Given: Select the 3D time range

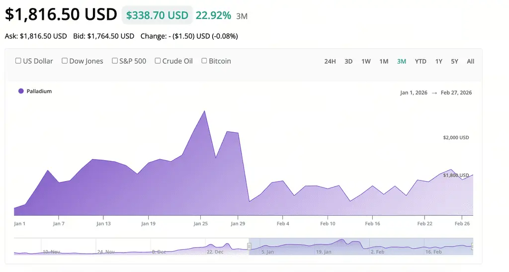Looking at the screenshot, I should [348, 62].
